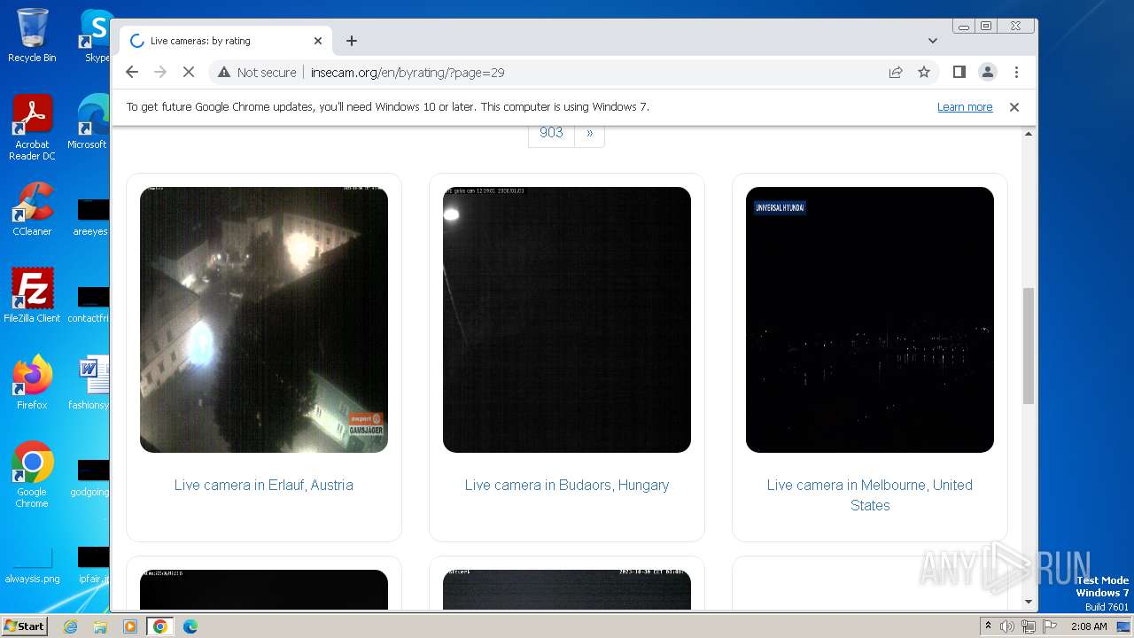Screen dimensions: 1134x638
Task: Launch Firefox from desktop
Action: coord(32,383)
